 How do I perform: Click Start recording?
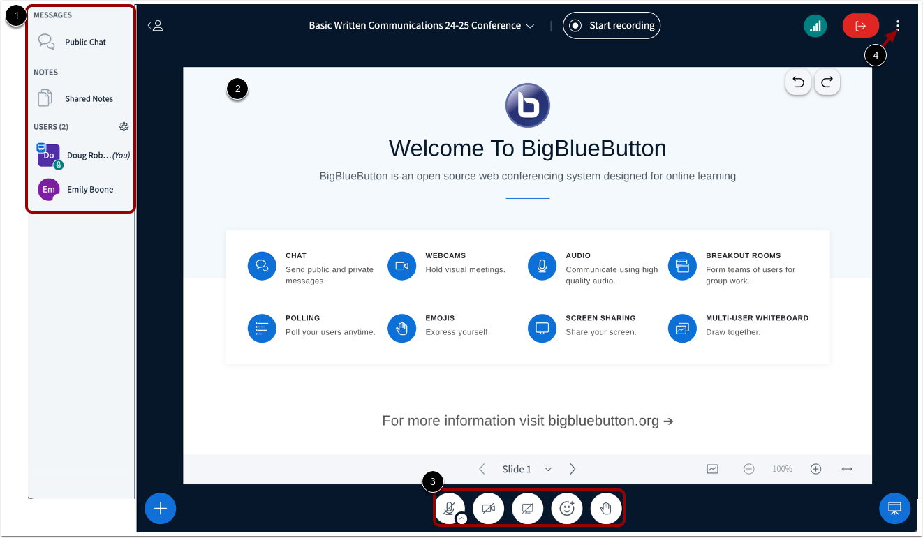tap(612, 25)
